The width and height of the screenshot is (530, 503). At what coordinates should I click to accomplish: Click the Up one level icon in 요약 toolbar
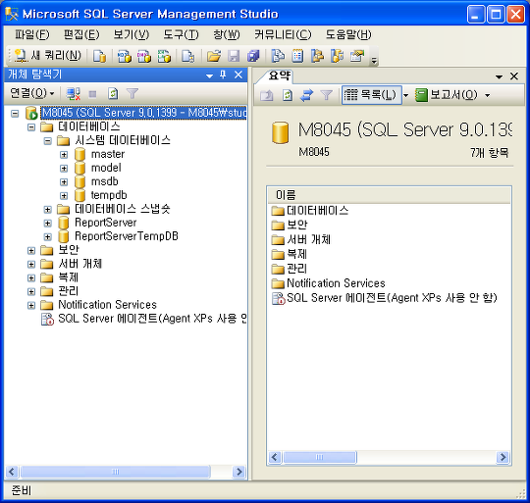[x=266, y=95]
